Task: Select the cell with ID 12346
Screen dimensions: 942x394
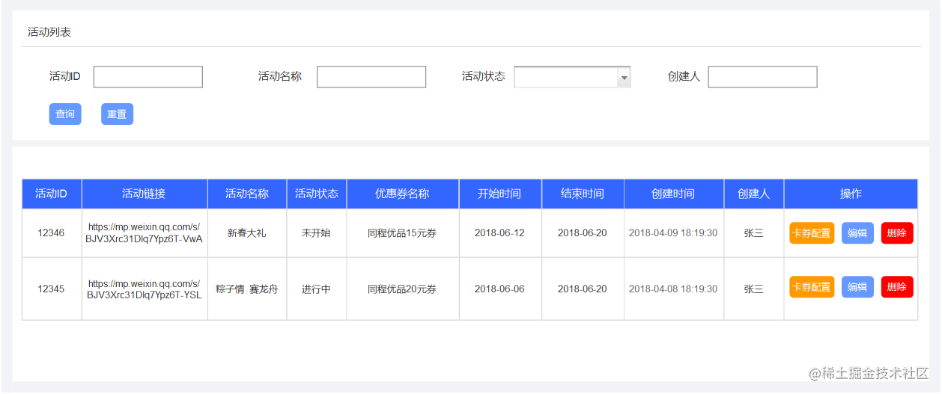Action: coord(51,233)
